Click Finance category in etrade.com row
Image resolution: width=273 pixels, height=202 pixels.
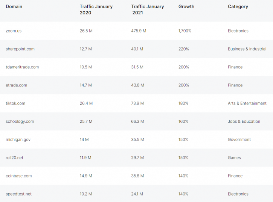pyautogui.click(x=235, y=85)
